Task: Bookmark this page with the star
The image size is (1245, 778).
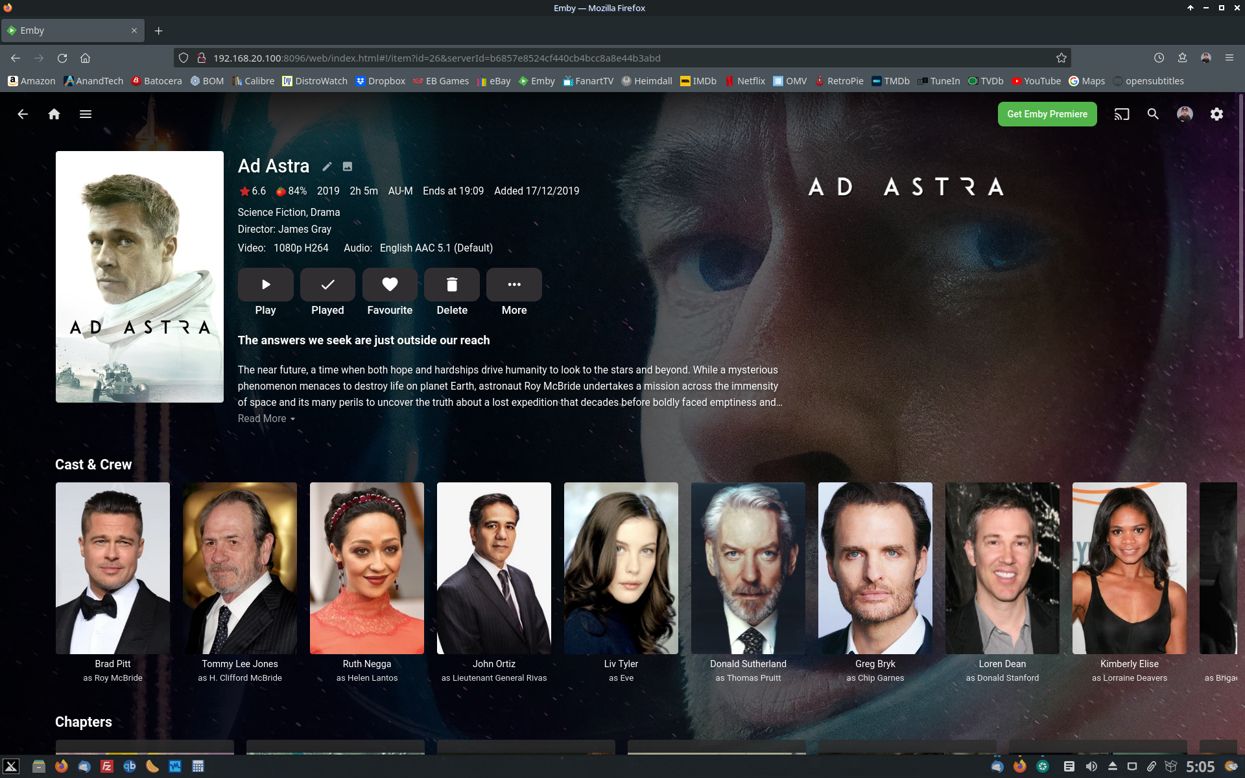Action: (1061, 58)
